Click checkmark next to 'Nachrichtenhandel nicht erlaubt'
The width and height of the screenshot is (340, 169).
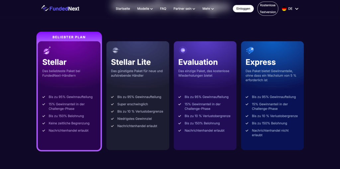coord(247,131)
